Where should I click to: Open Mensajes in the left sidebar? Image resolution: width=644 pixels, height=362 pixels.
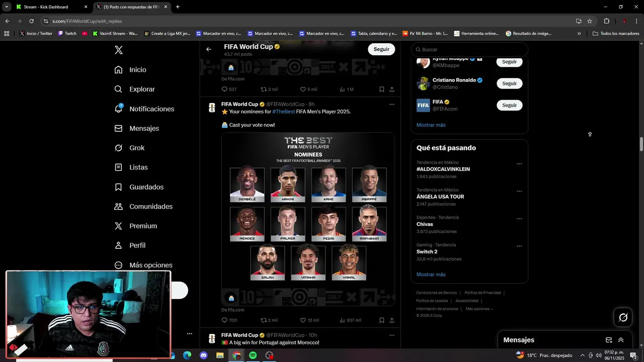tap(136, 128)
